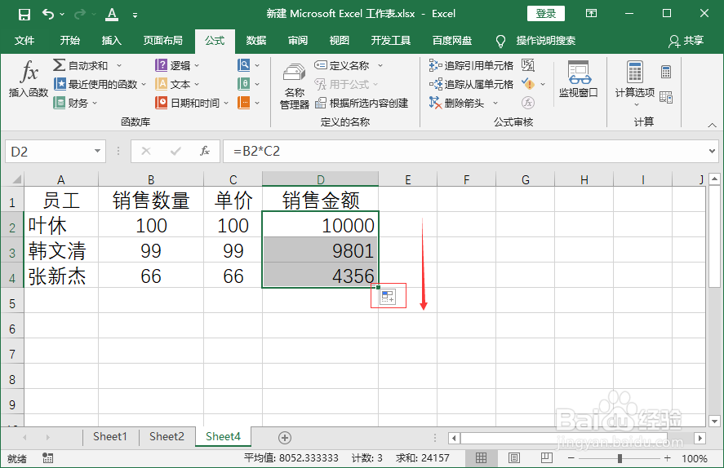Screen dimensions: 724x468
Task: Click the formula bar fx button
Action: pyautogui.click(x=205, y=151)
